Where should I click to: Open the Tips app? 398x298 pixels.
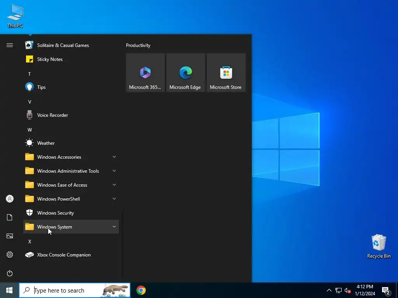(x=71, y=87)
